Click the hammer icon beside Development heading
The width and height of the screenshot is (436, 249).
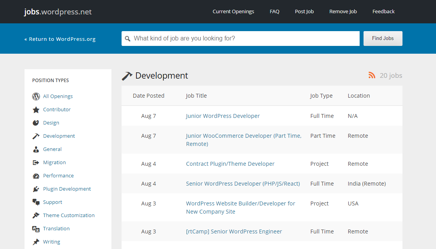127,75
